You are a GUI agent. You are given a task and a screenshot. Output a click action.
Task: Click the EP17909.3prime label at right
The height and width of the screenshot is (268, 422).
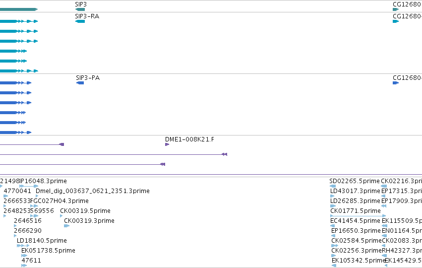pyautogui.click(x=402, y=201)
